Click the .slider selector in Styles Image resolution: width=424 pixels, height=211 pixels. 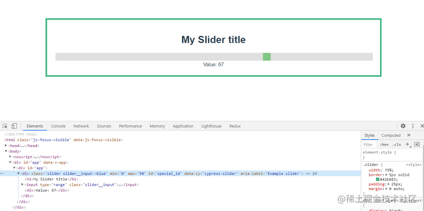click(x=371, y=164)
